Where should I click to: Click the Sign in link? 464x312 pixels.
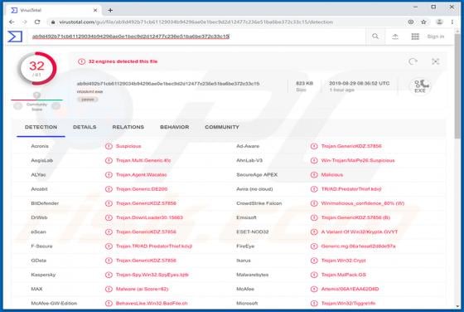(436, 37)
